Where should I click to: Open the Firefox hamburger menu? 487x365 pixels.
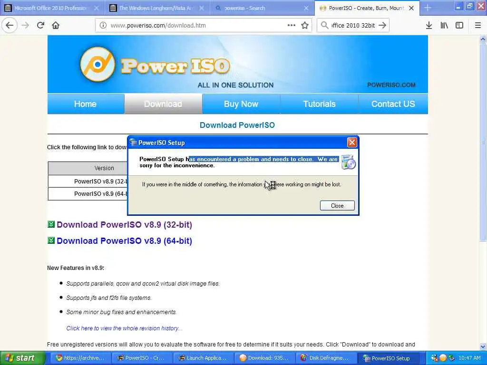[478, 25]
